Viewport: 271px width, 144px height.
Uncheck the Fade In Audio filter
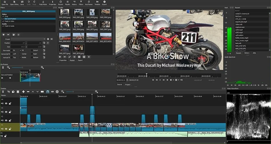tap(3, 26)
